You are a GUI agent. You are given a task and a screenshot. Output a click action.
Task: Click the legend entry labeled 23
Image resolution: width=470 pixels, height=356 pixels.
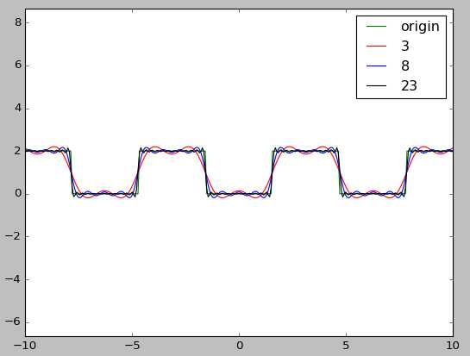[x=409, y=85]
